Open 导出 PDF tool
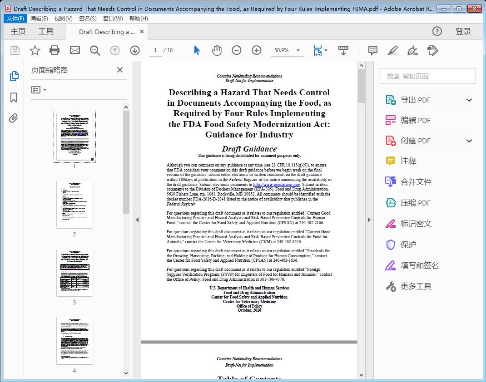Screen dimensions: 486x382 (408, 100)
